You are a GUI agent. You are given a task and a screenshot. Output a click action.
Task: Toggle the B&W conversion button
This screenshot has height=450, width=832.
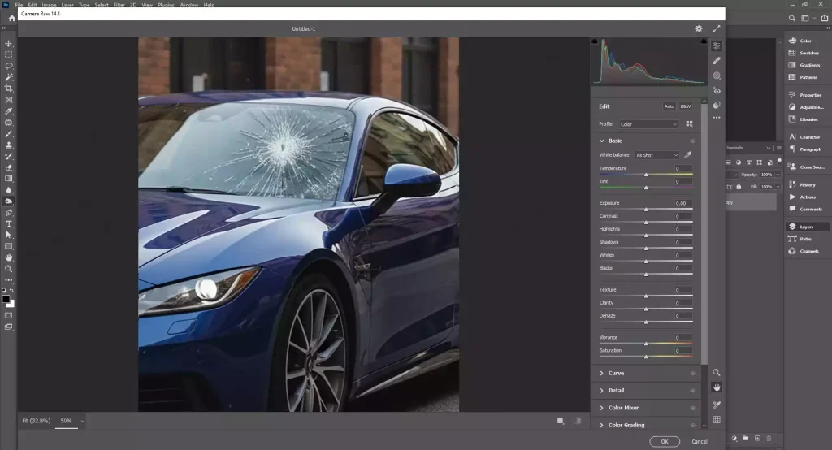tap(686, 106)
